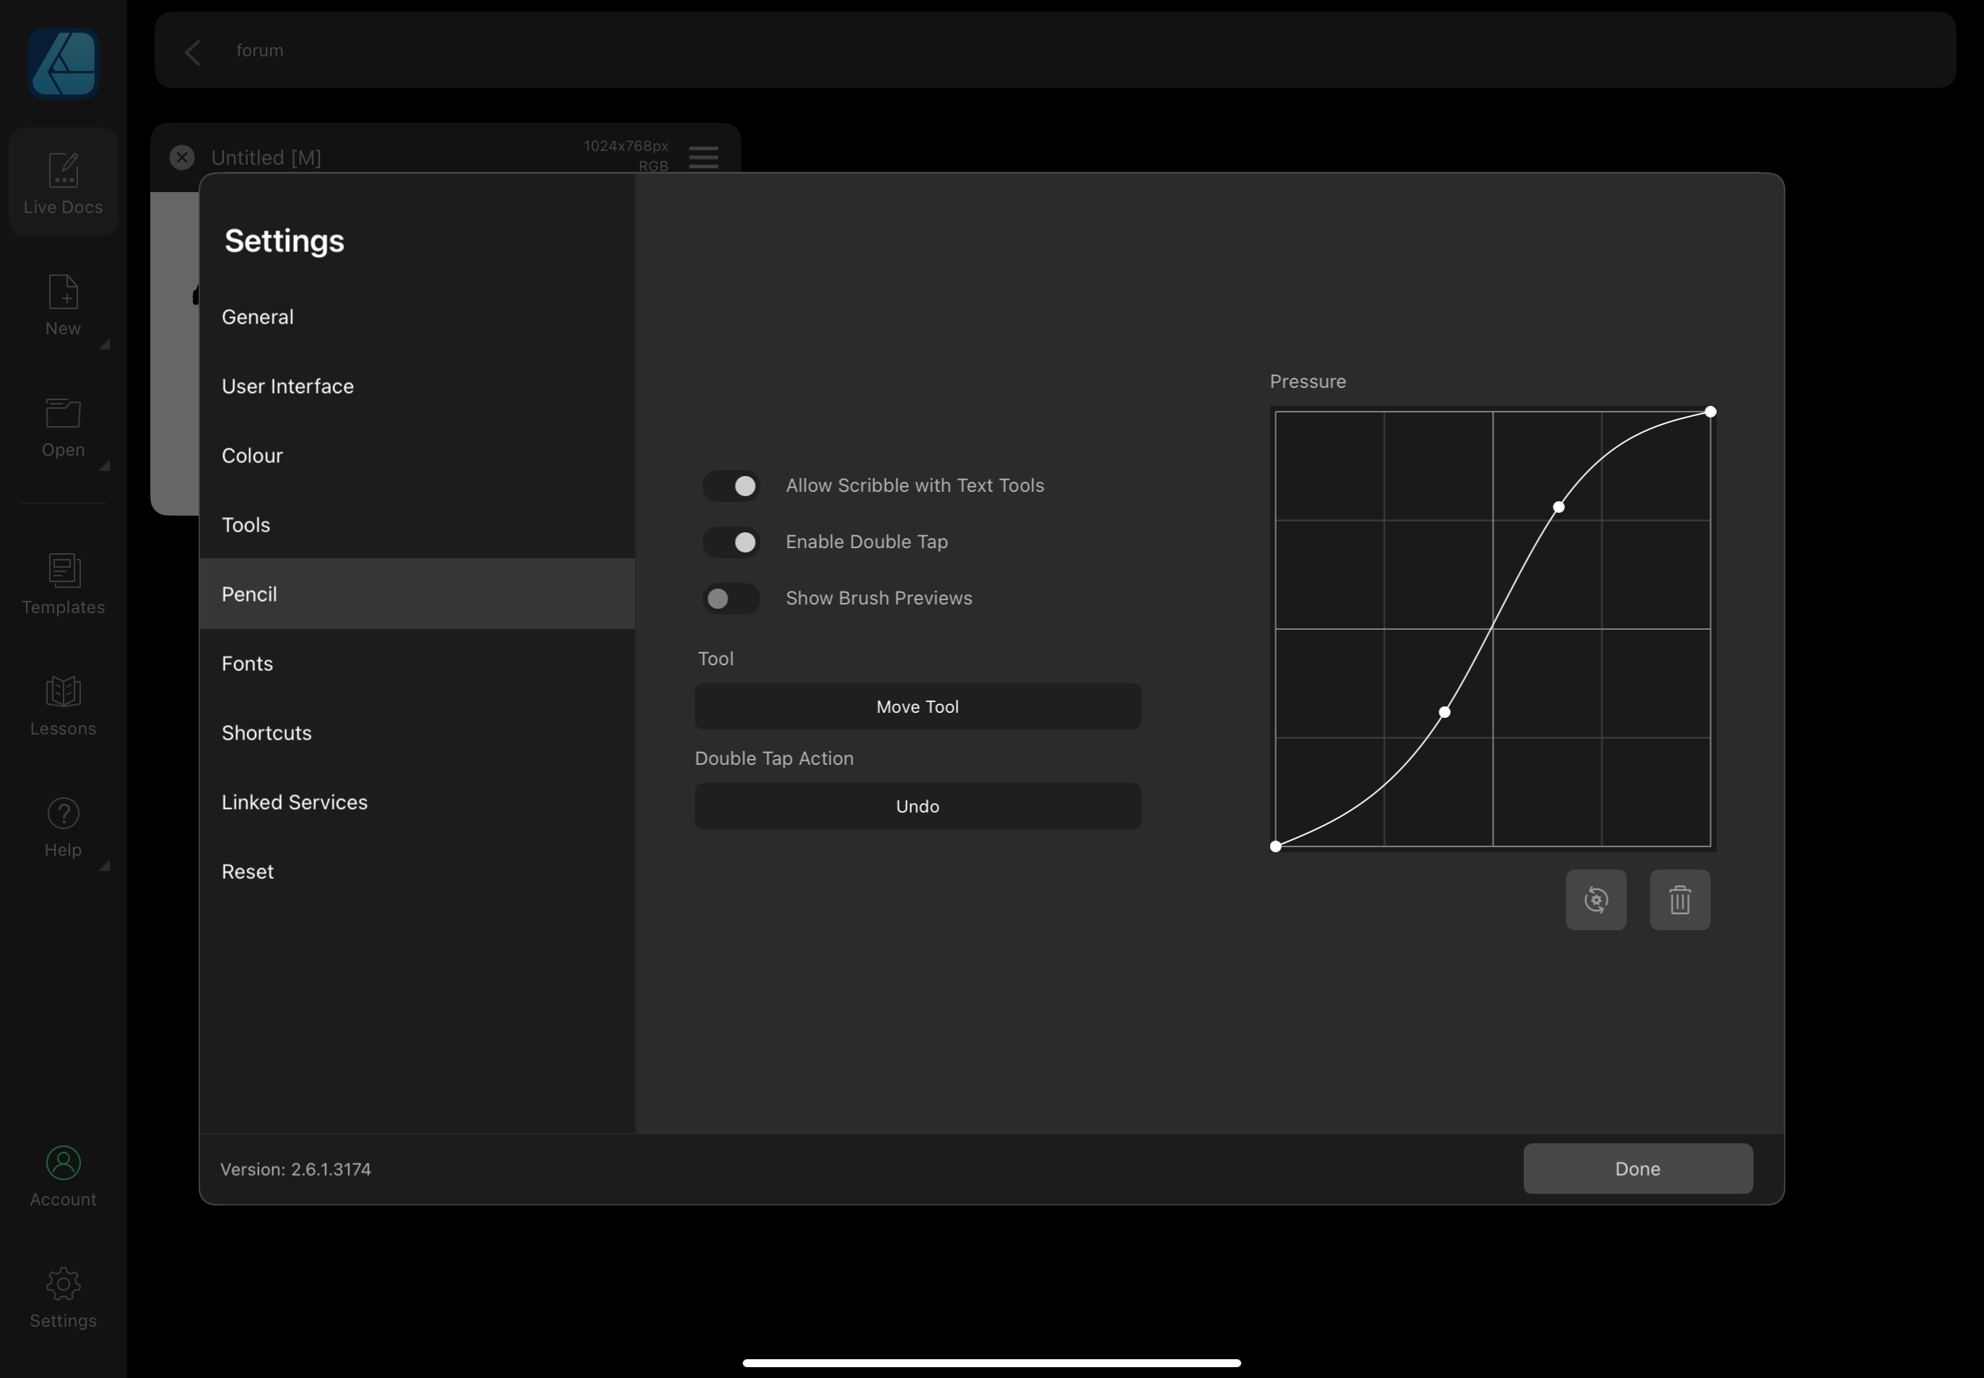
Task: Click the Open folder icon
Action: point(63,412)
